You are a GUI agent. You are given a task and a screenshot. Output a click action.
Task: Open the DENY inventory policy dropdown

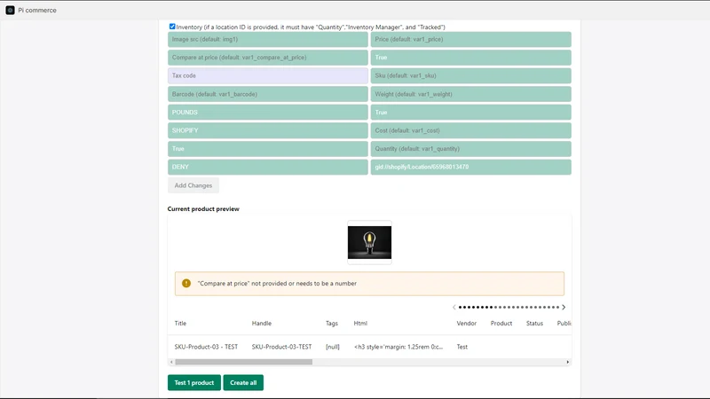268,167
